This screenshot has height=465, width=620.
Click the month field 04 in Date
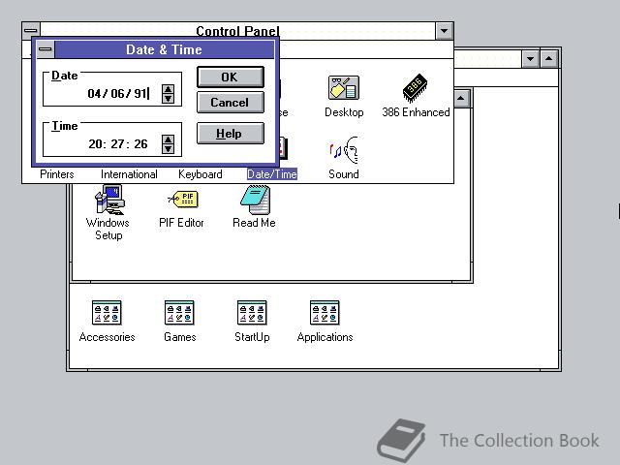(95, 94)
